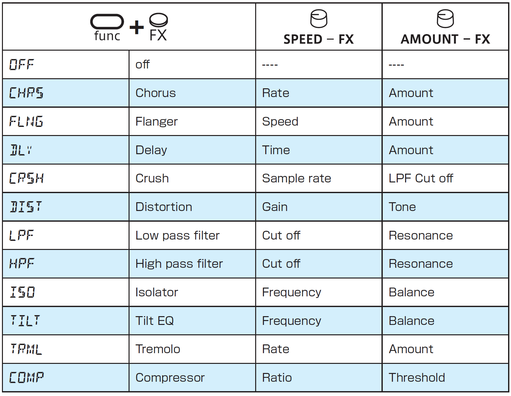Click the Low pass filter cell

coord(192,235)
